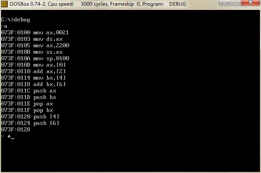
Task: Select line 'push [6]'
Action: 30,123
